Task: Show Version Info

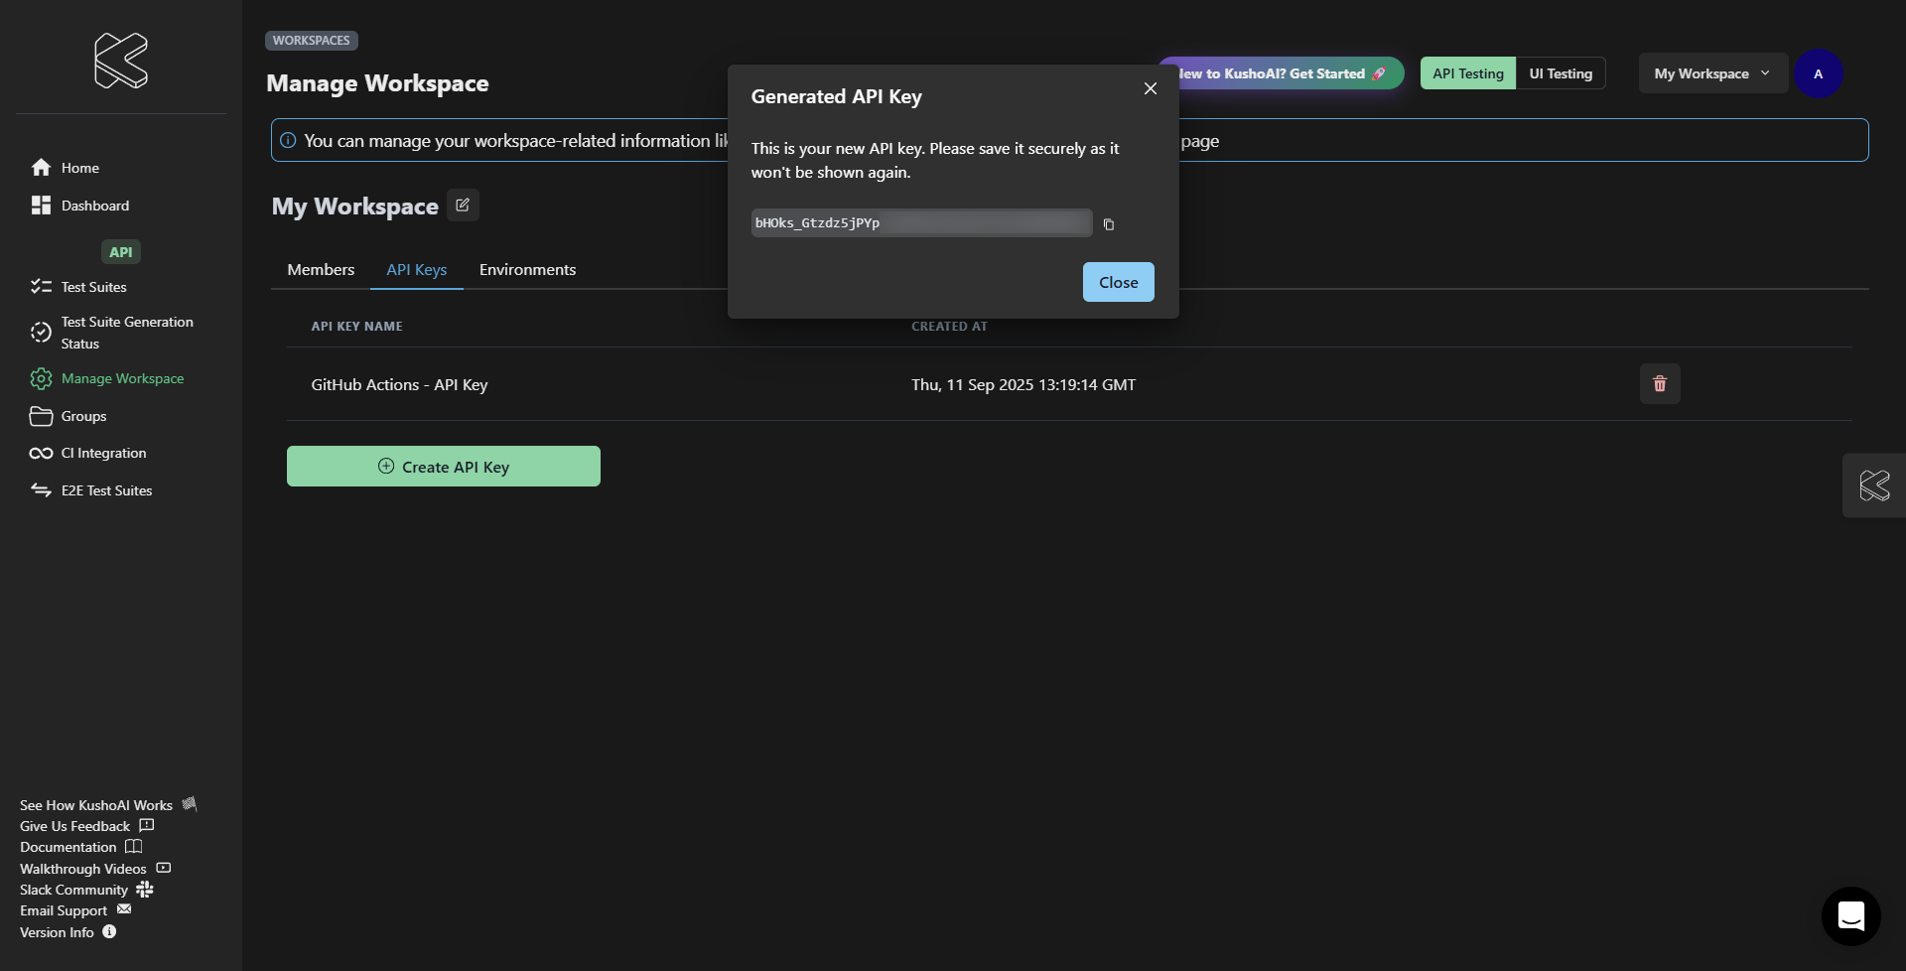Action: coord(57,932)
